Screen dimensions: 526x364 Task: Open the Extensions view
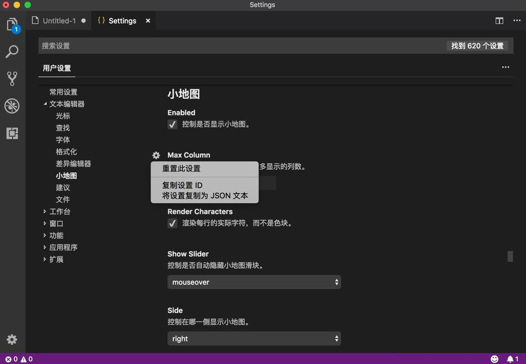[x=12, y=133]
